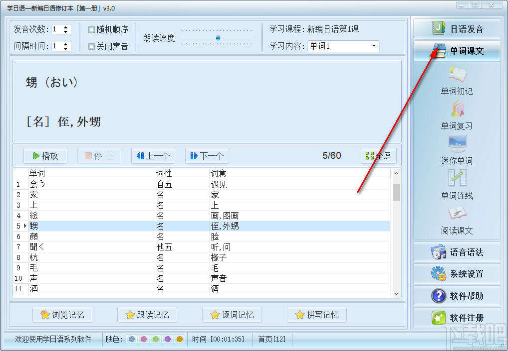Start 浏览记忆 browse memory mode
Screen dimensions: 508x351
point(62,315)
